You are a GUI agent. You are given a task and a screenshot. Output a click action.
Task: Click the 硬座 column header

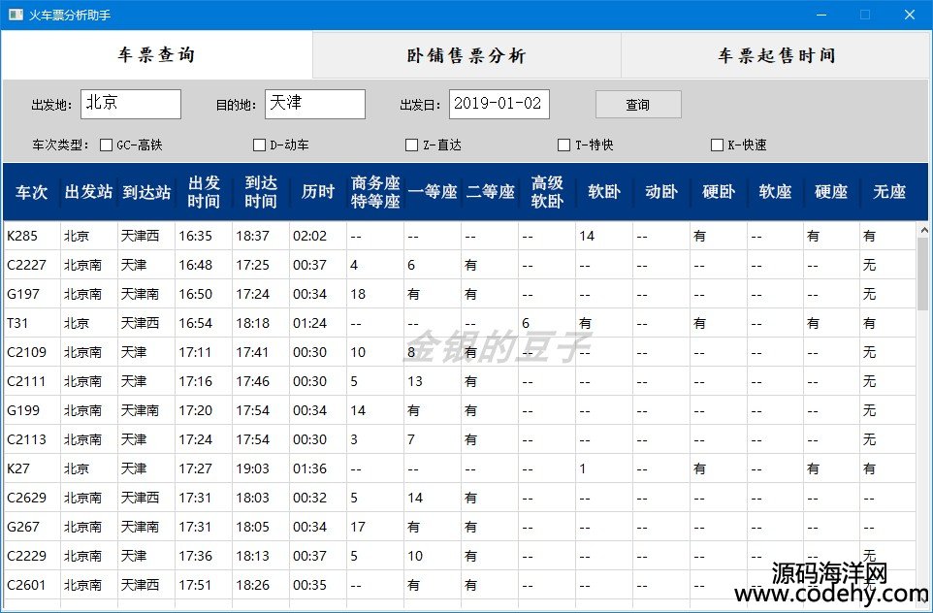point(831,192)
